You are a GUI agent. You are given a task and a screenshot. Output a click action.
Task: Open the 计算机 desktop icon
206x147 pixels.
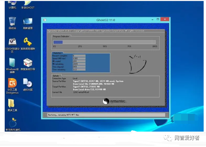[12, 5]
